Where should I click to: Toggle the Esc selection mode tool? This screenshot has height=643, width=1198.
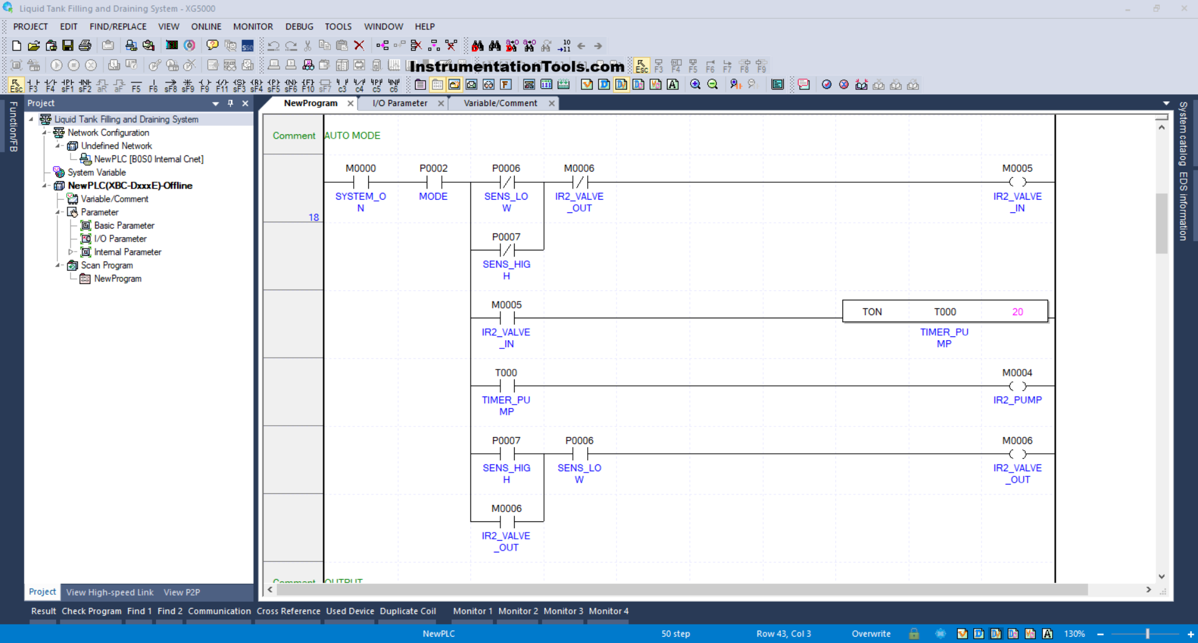point(16,85)
